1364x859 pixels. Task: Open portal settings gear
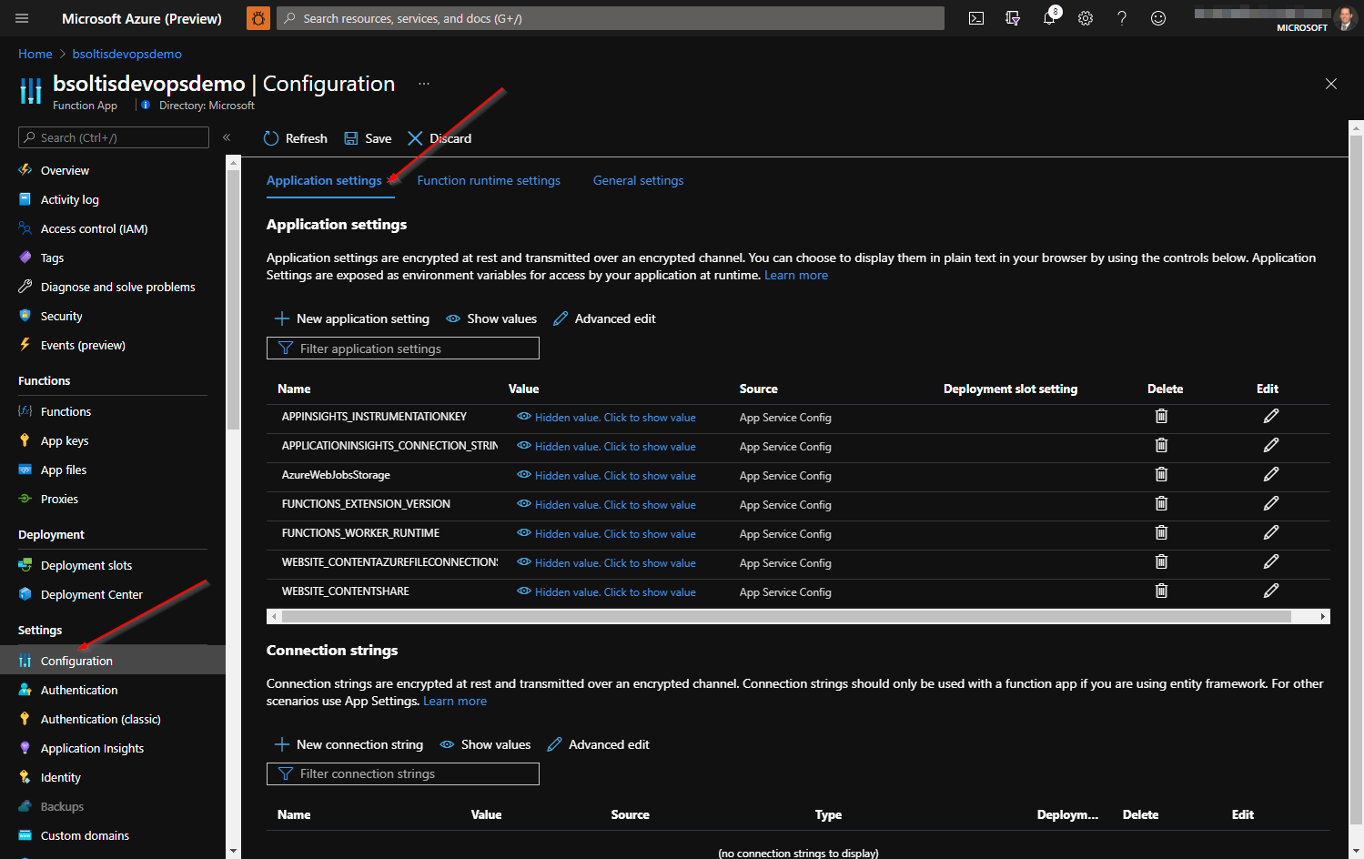point(1086,18)
